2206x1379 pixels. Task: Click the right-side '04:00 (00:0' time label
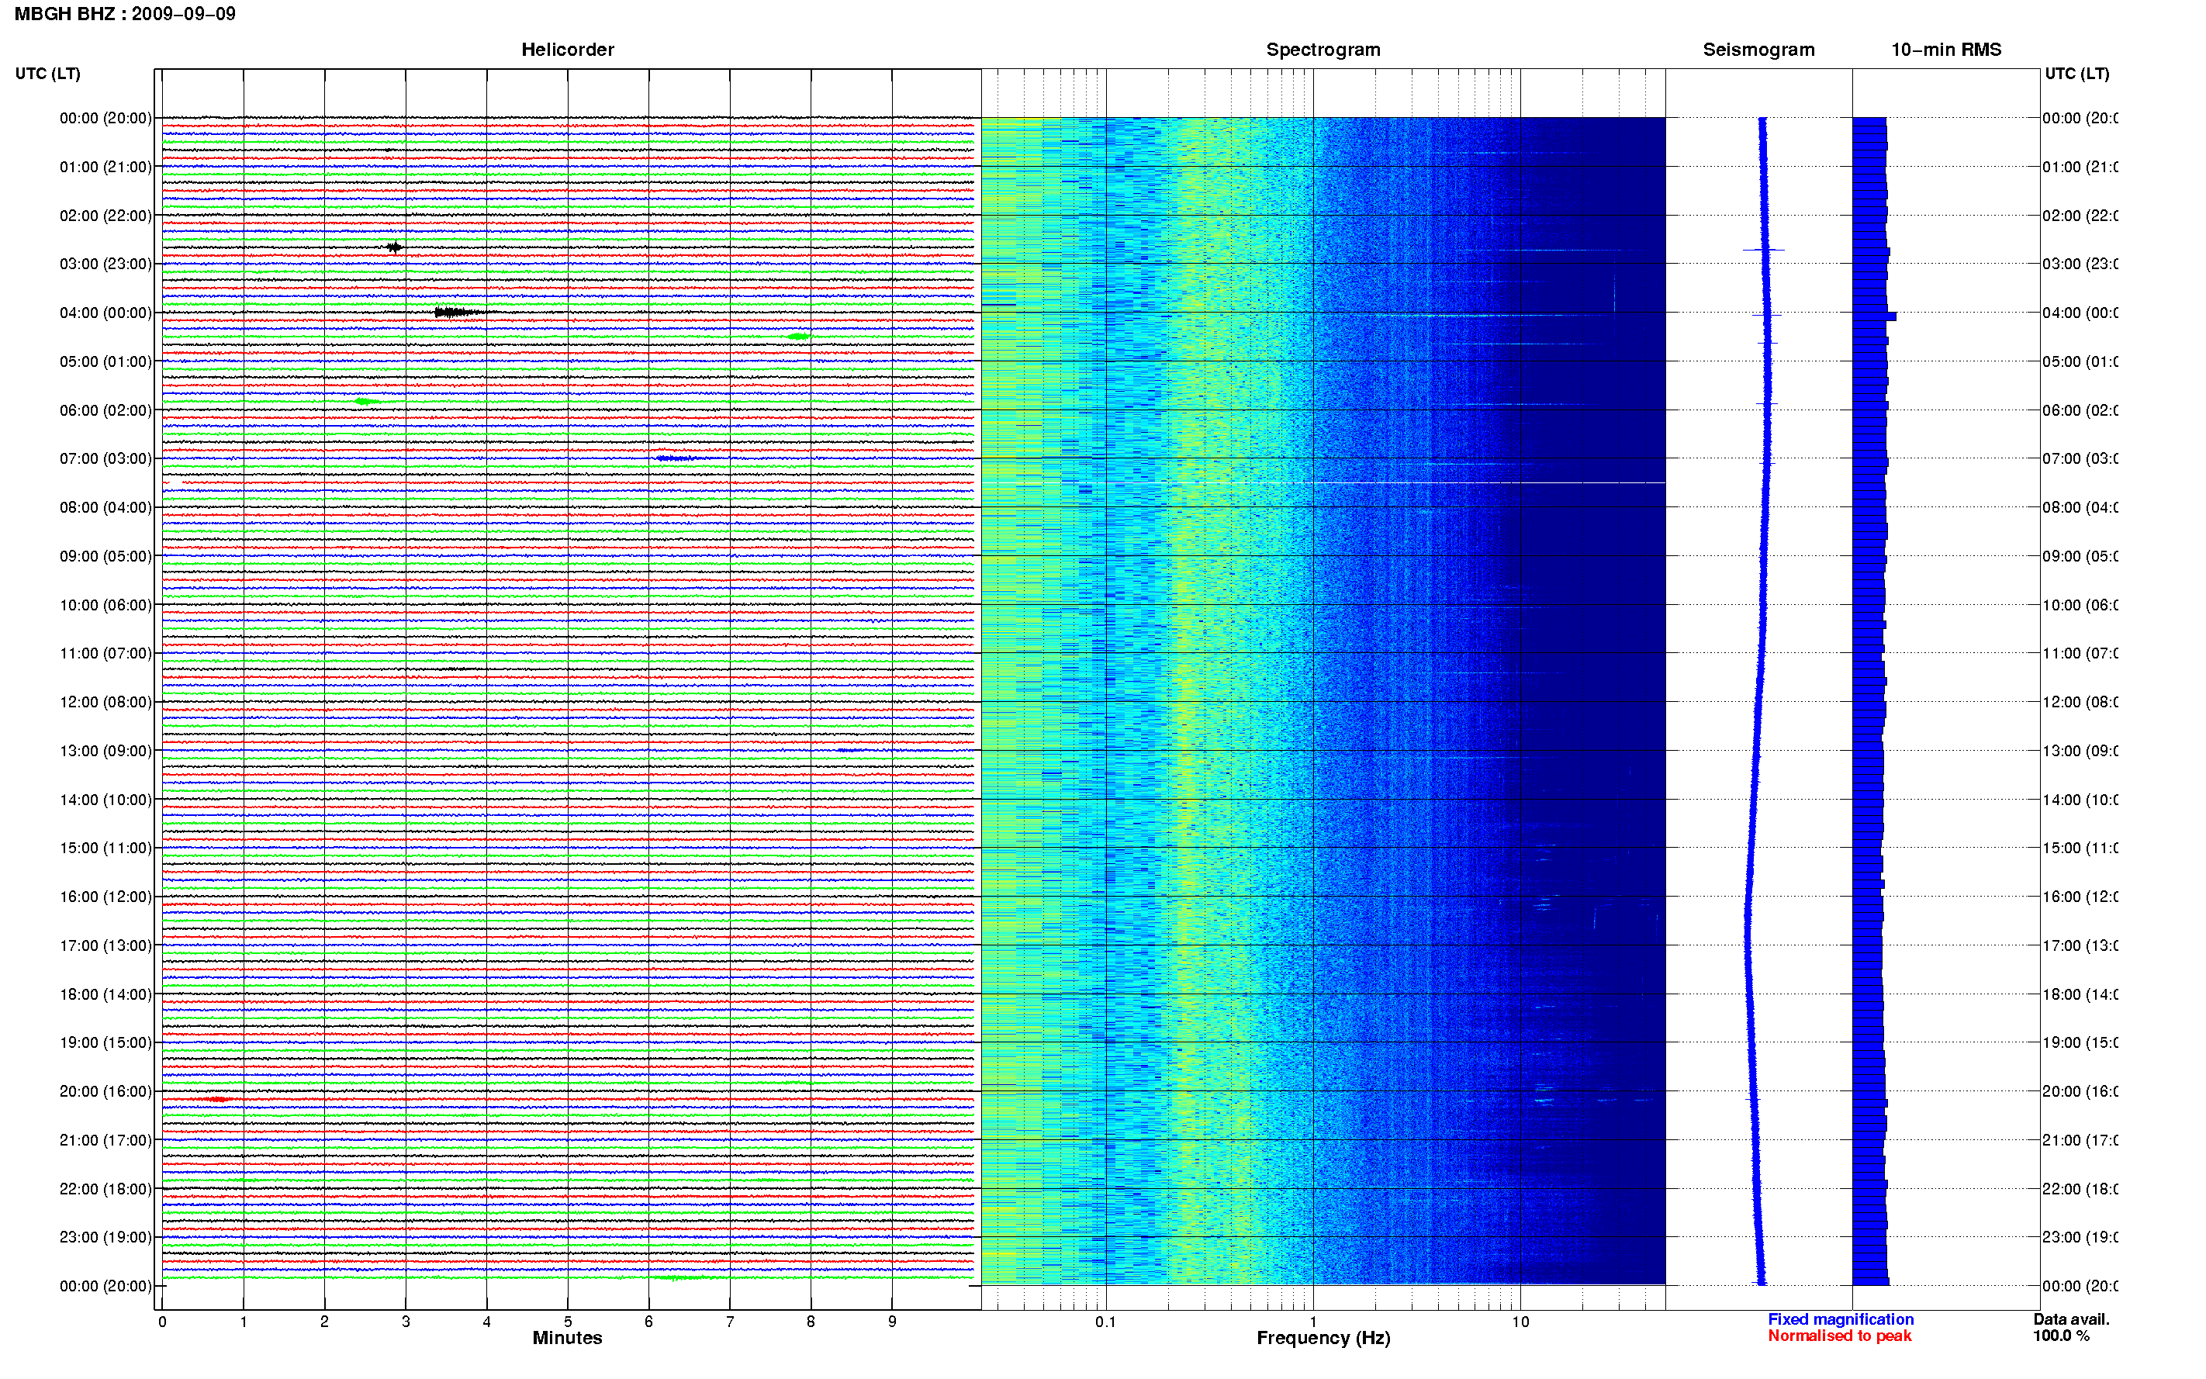pyautogui.click(x=2080, y=313)
